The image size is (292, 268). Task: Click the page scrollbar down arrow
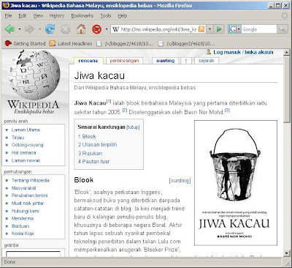click(x=287, y=253)
